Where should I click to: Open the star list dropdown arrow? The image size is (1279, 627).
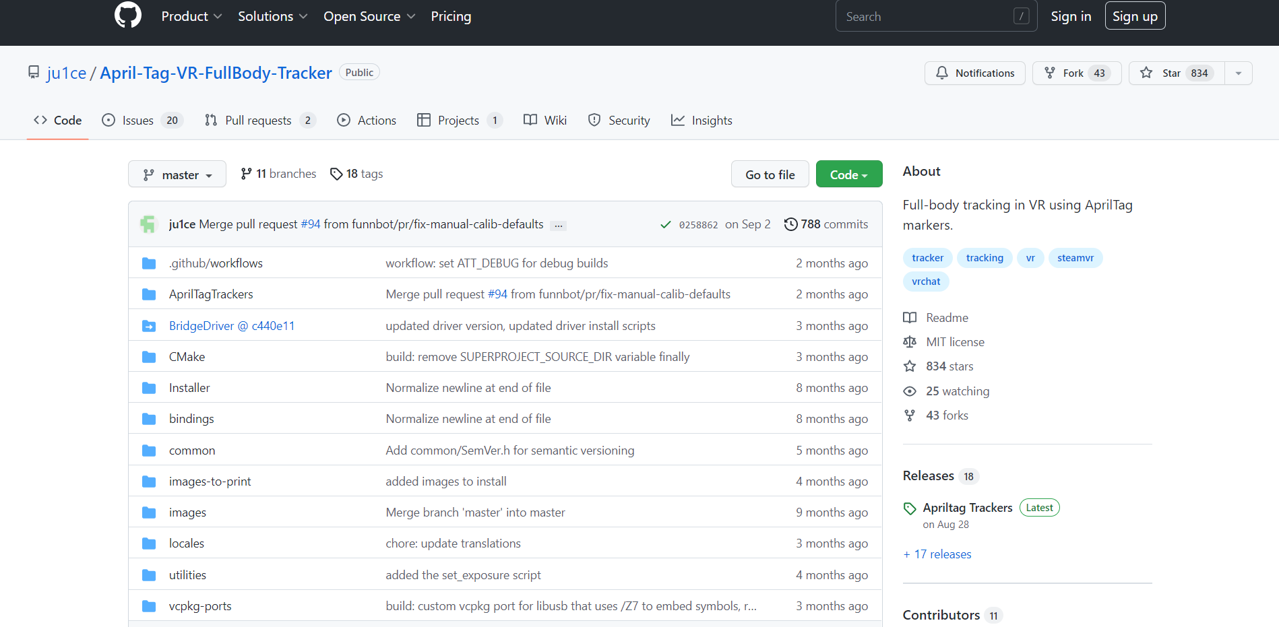point(1238,73)
